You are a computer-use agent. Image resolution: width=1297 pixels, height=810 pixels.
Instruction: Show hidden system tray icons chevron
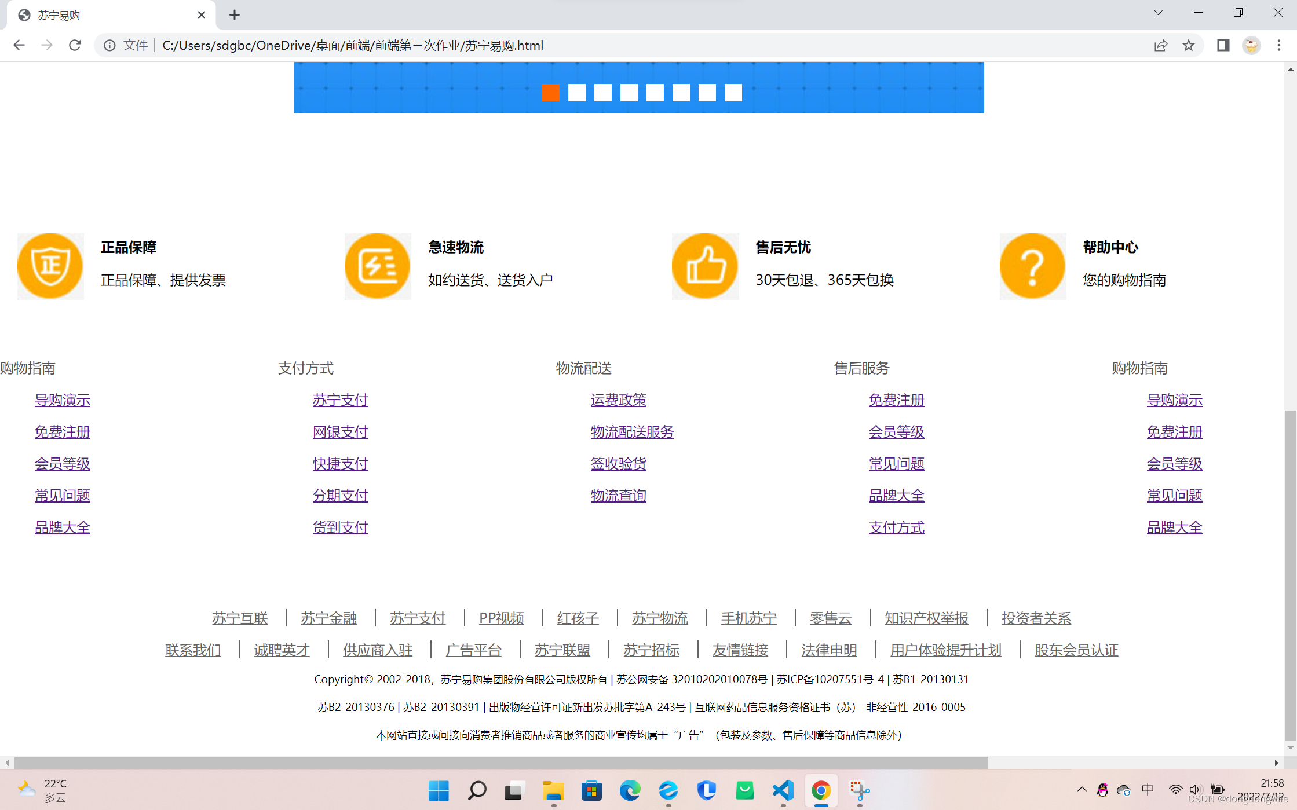tap(1082, 790)
